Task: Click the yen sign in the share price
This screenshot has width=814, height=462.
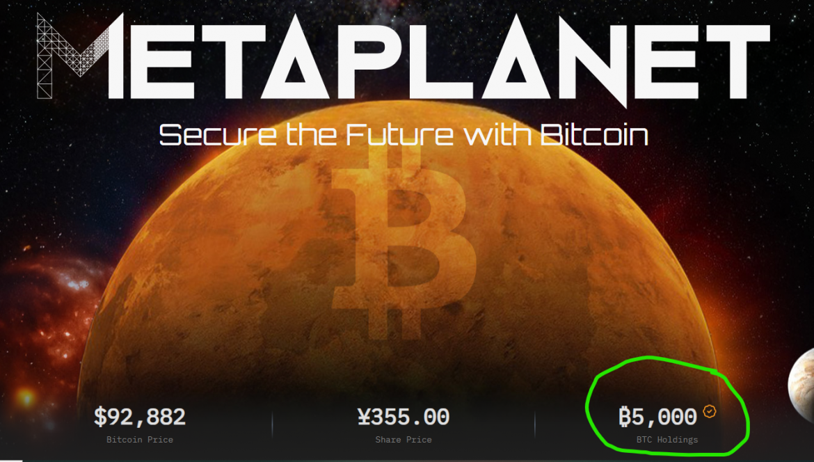Action: tap(365, 417)
